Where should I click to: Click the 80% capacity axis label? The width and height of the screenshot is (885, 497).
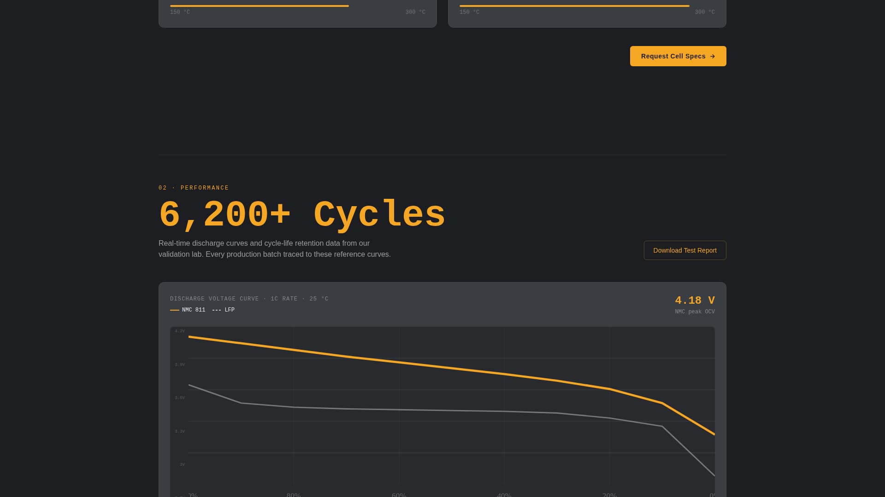tap(293, 495)
